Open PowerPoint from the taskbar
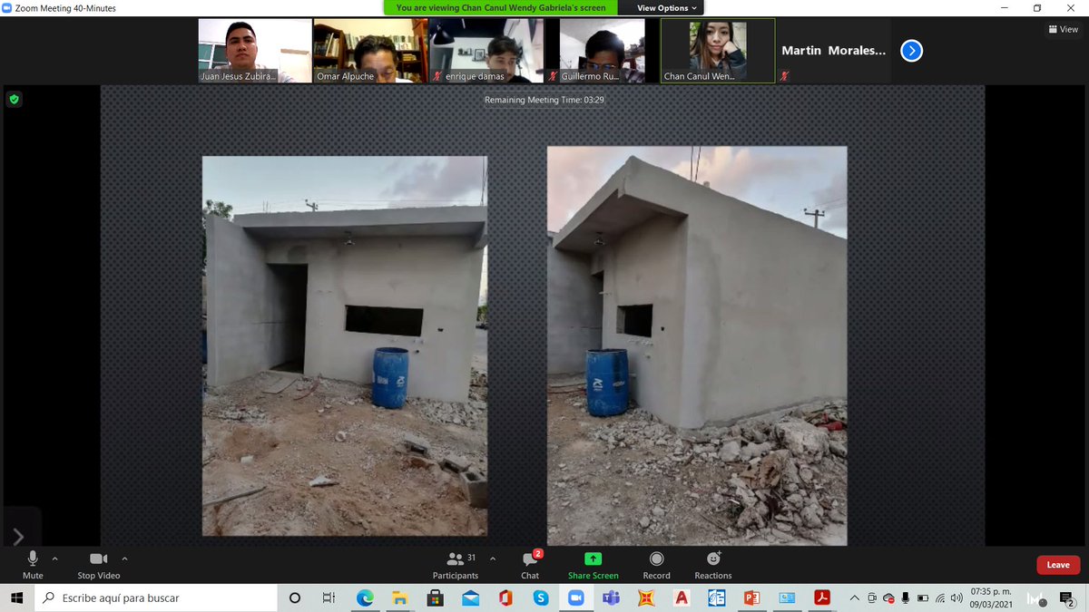The height and width of the screenshot is (612, 1089). (751, 598)
